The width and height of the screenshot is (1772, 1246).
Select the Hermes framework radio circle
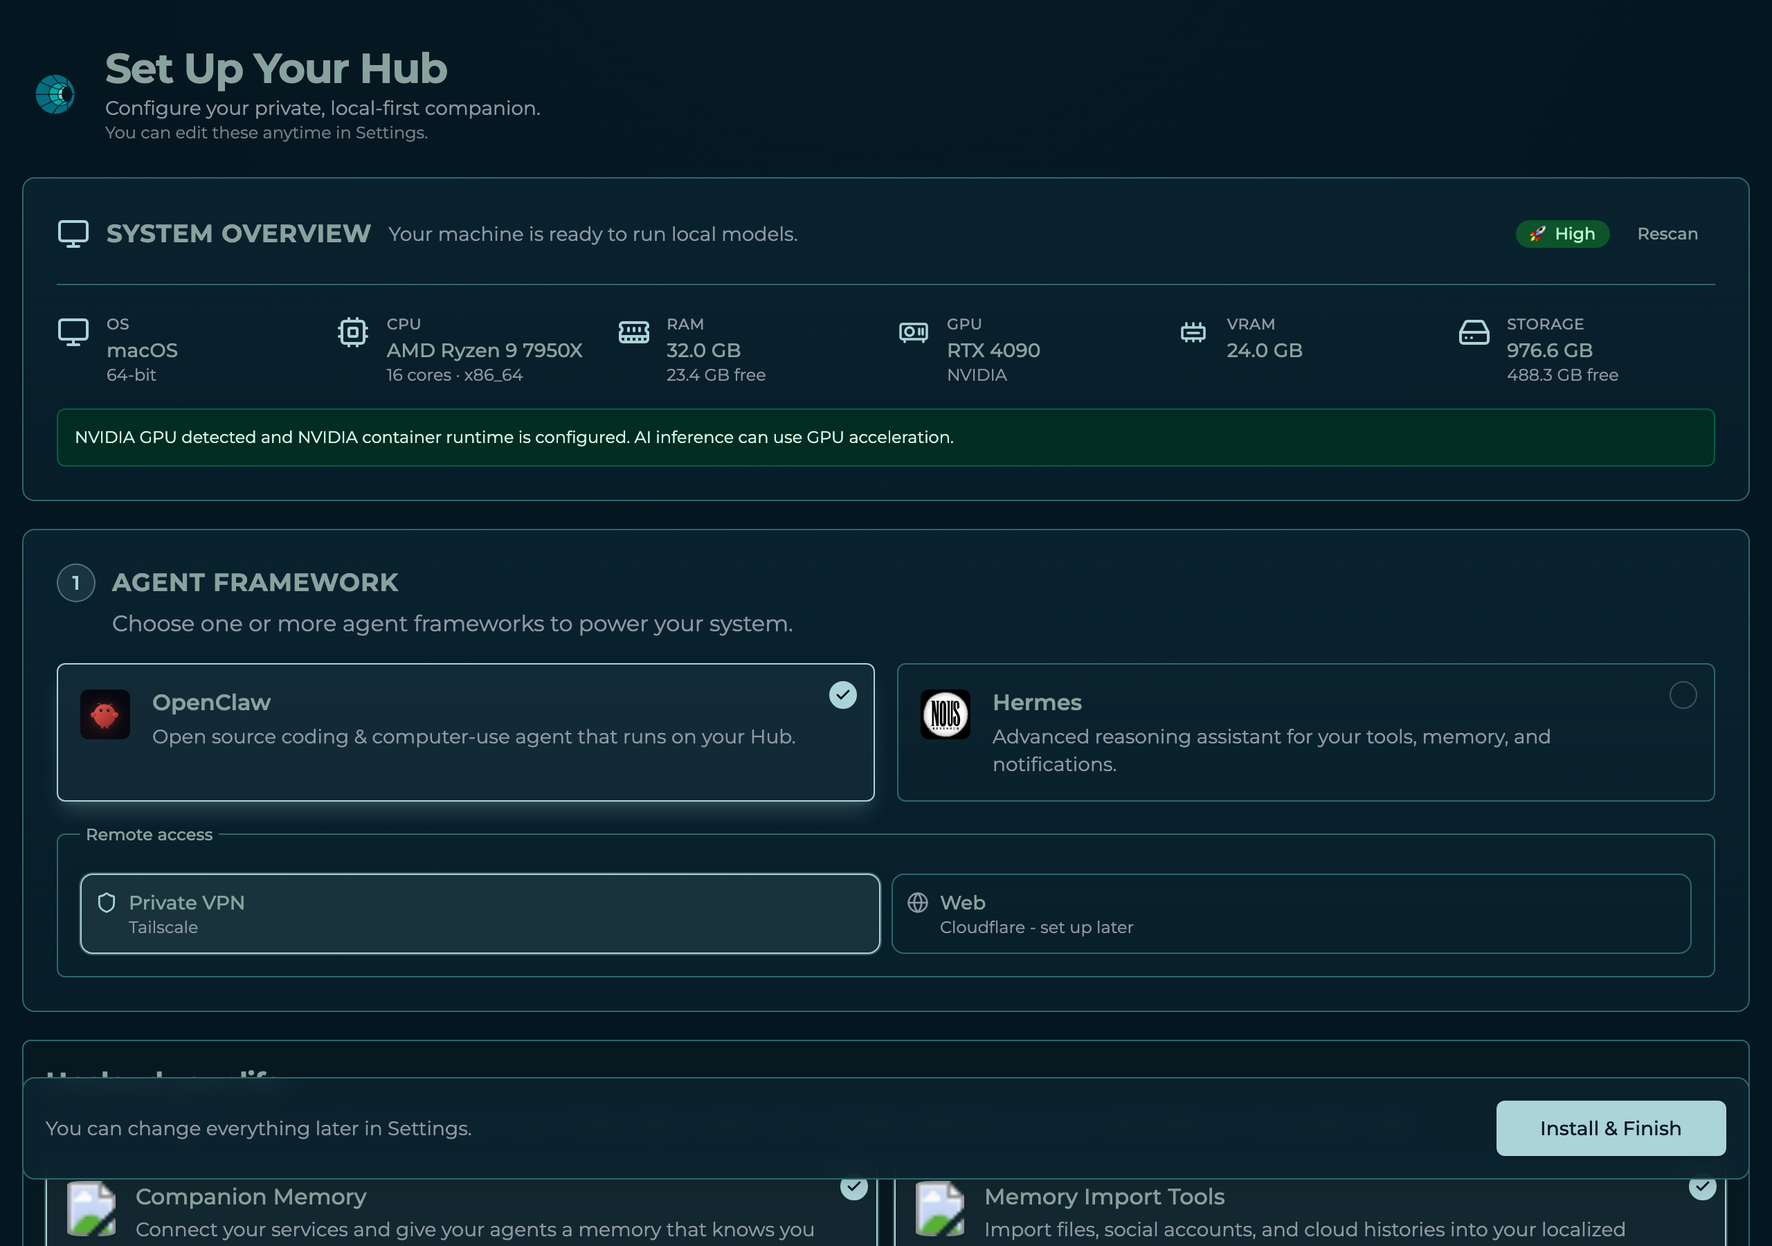click(1683, 695)
